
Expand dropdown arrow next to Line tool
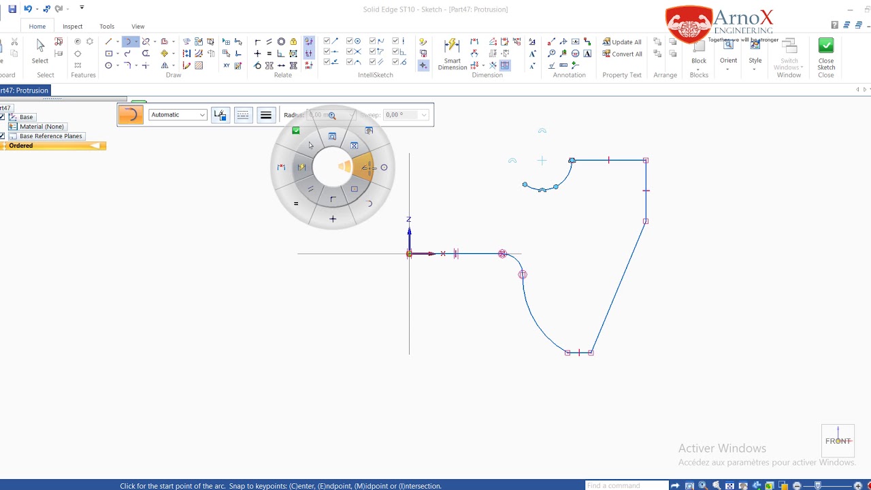click(118, 42)
